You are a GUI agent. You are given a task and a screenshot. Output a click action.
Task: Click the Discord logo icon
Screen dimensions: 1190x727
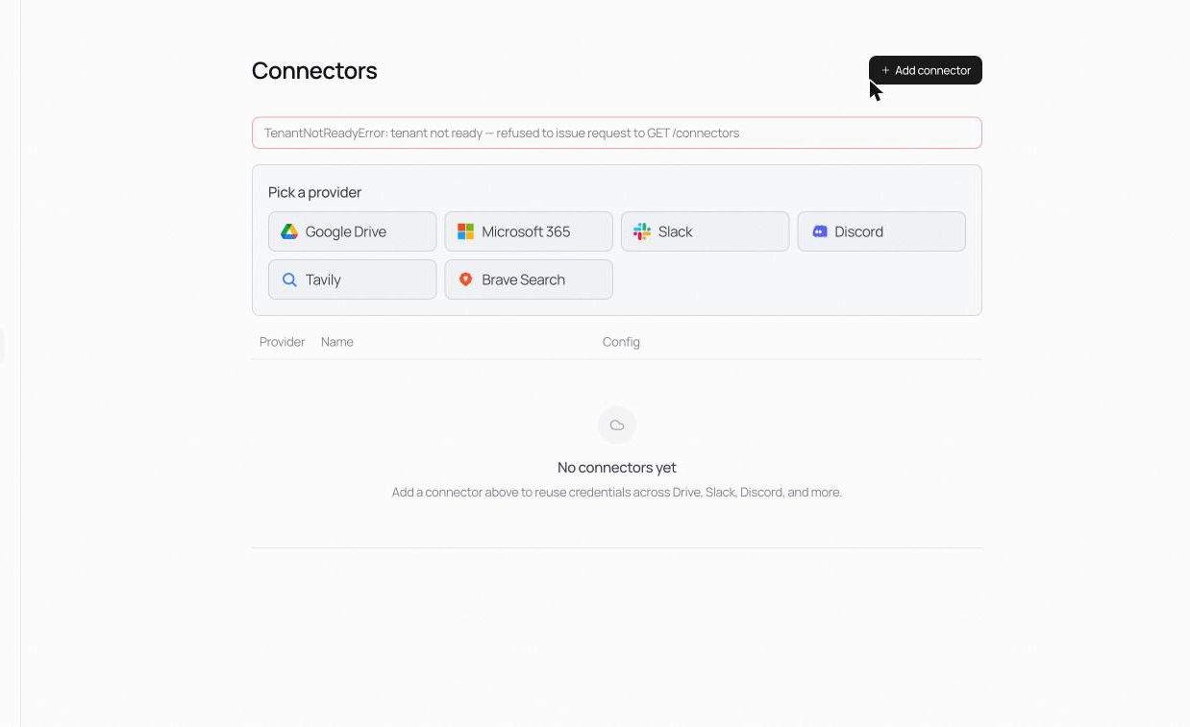pyautogui.click(x=820, y=231)
